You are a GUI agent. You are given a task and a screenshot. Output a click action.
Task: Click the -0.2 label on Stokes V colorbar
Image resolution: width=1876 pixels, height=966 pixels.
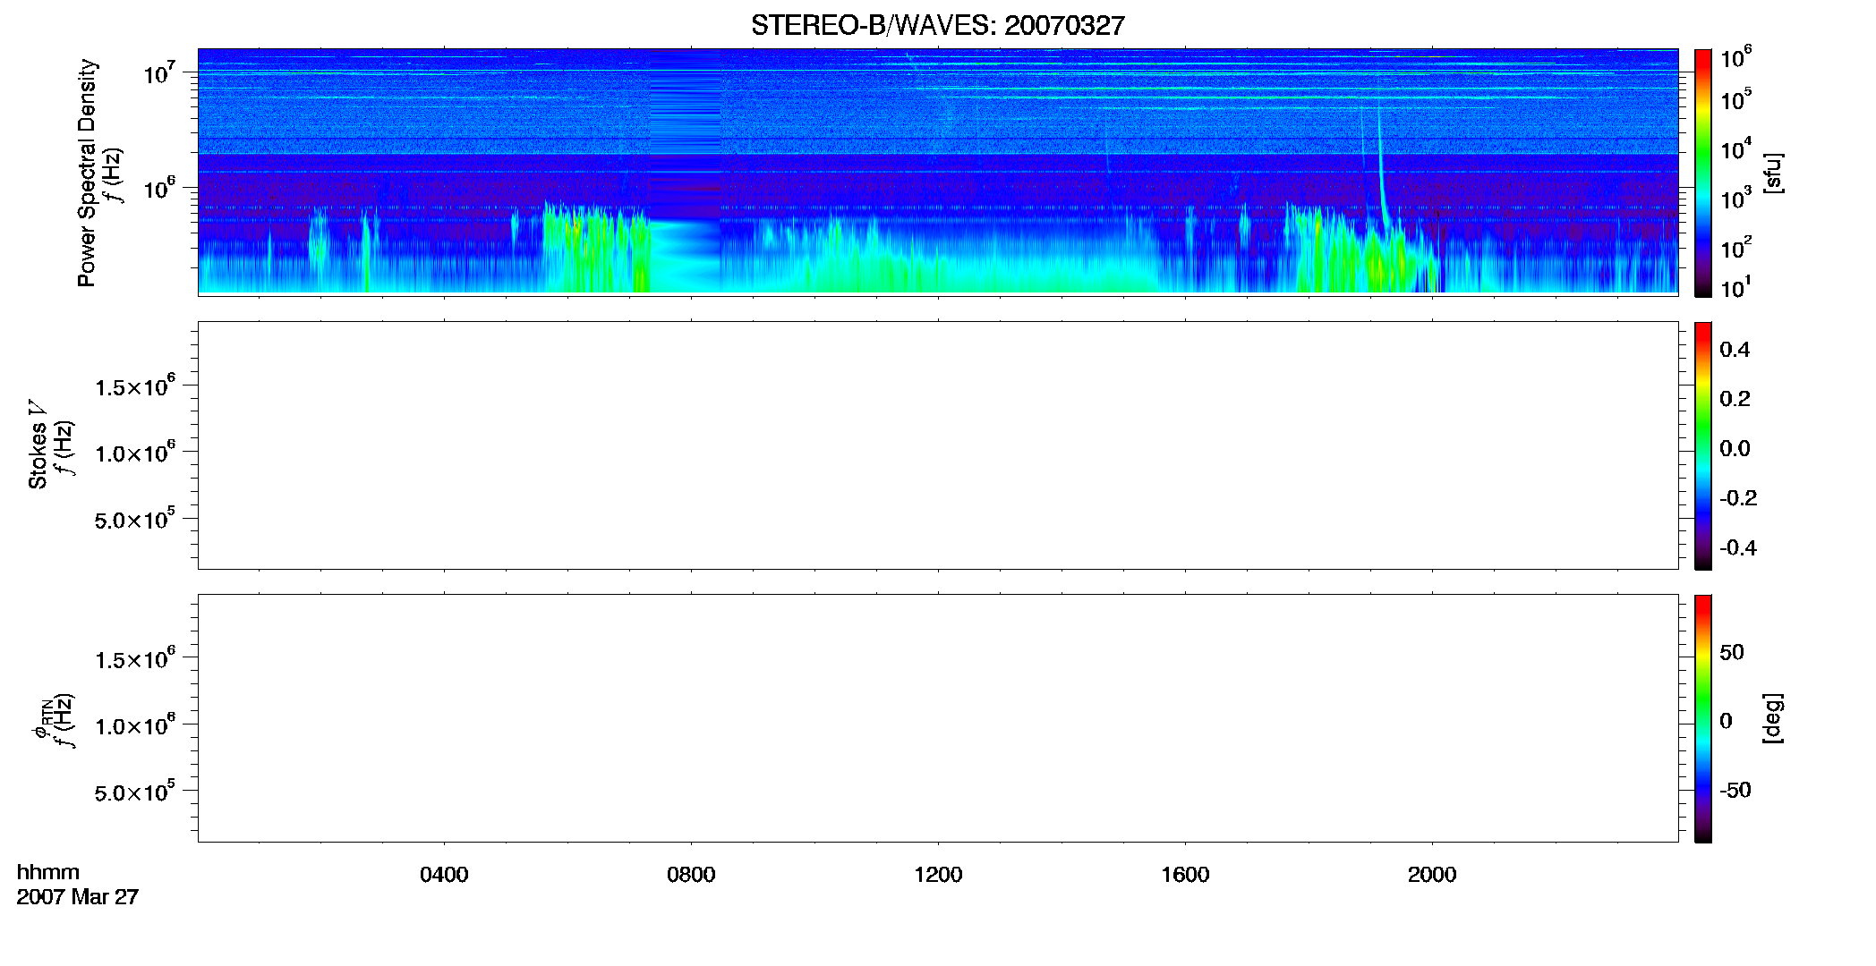pos(1738,498)
